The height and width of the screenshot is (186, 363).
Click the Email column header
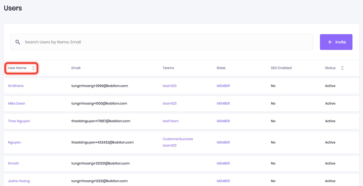click(x=76, y=68)
